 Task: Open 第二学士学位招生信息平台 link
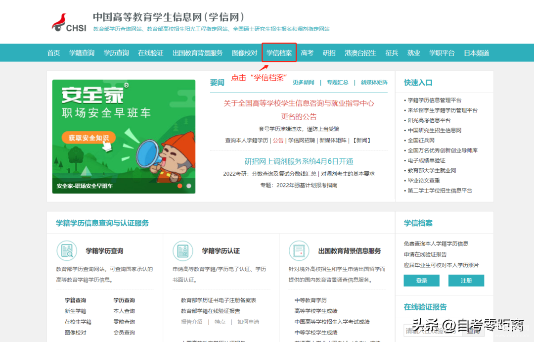tap(440, 191)
